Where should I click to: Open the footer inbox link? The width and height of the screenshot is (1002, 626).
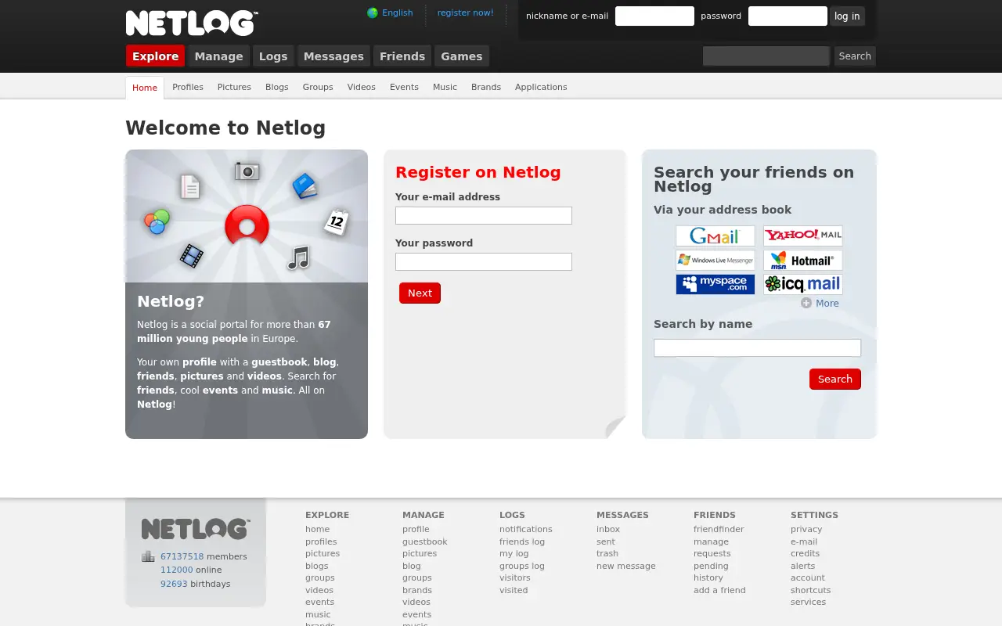click(608, 529)
